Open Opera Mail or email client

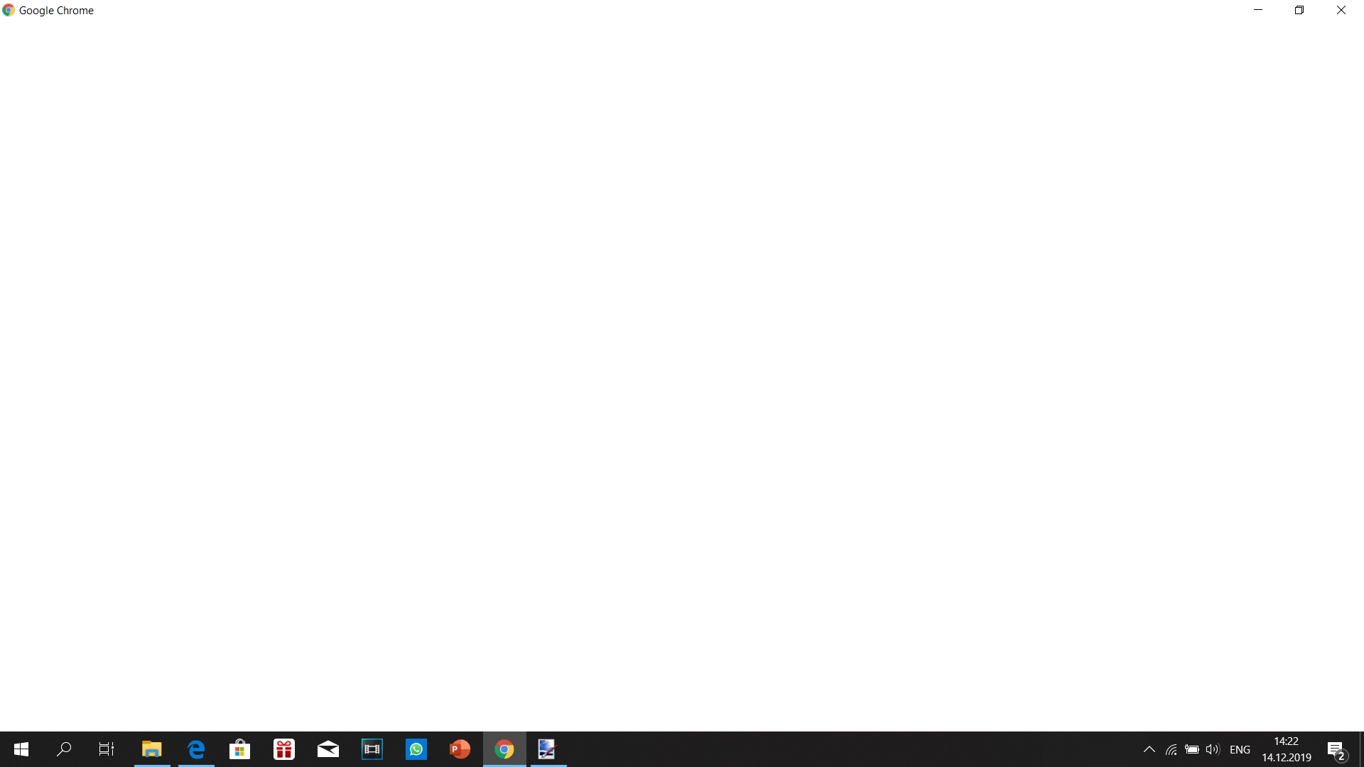click(328, 749)
